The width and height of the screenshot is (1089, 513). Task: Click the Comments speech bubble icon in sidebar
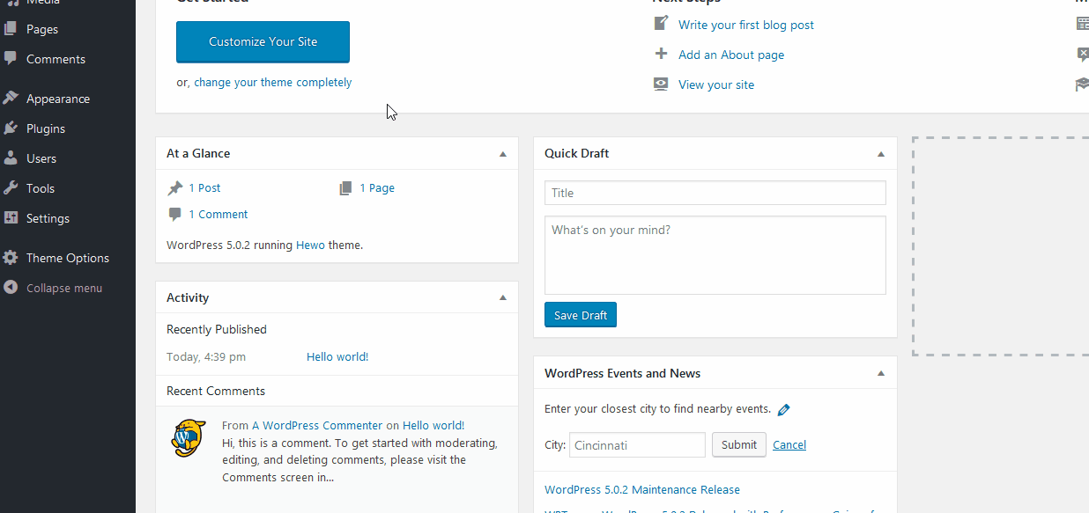pos(11,59)
